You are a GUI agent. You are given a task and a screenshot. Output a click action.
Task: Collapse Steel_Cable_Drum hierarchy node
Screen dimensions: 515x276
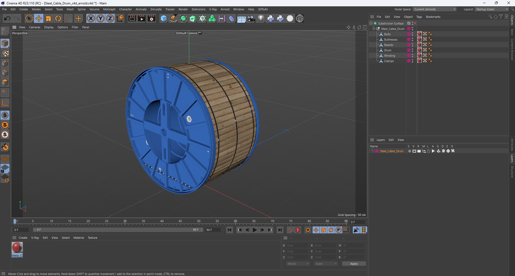pos(374,29)
